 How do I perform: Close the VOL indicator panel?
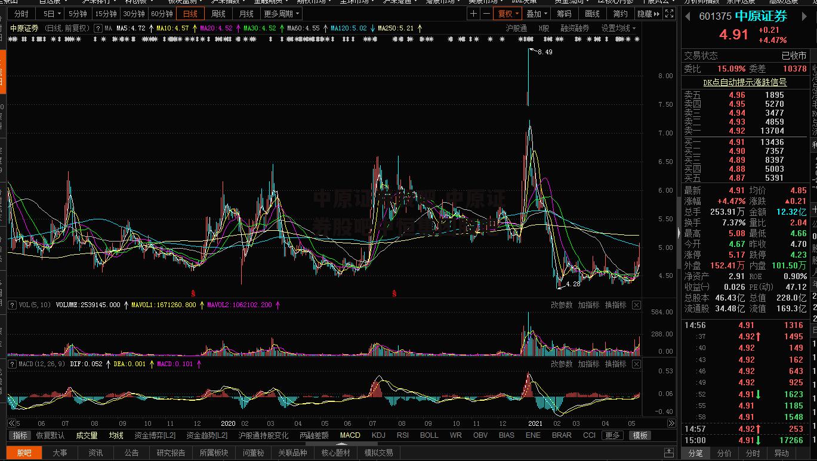636,305
